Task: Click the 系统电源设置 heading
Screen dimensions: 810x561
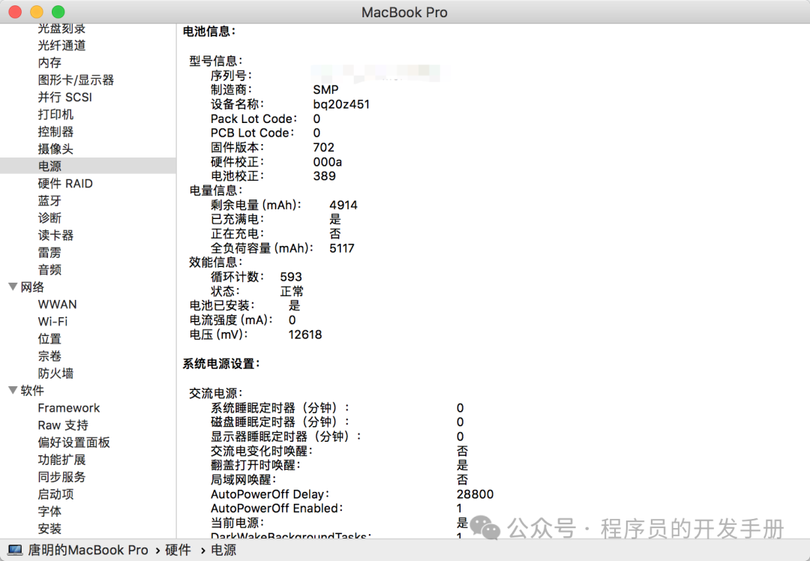Action: tap(221, 364)
